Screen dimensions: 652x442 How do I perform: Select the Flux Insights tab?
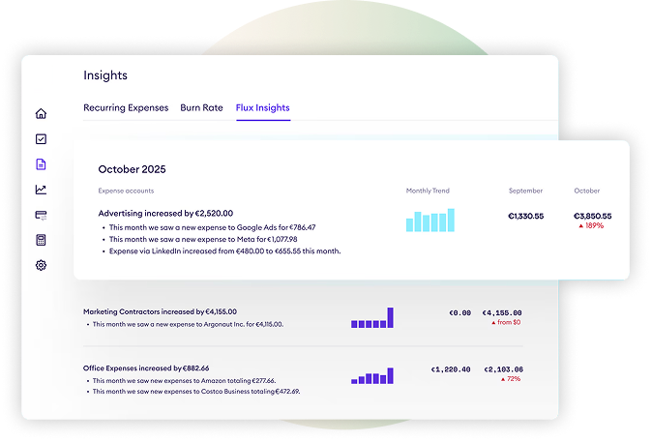tap(263, 107)
